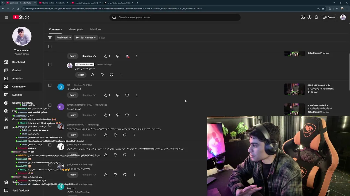Image resolution: width=350 pixels, height=196 pixels.
Task: Heart the @ali_monir comment
Action: tap(125, 175)
